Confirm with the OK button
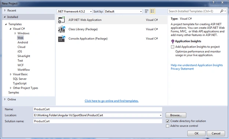 196,134
